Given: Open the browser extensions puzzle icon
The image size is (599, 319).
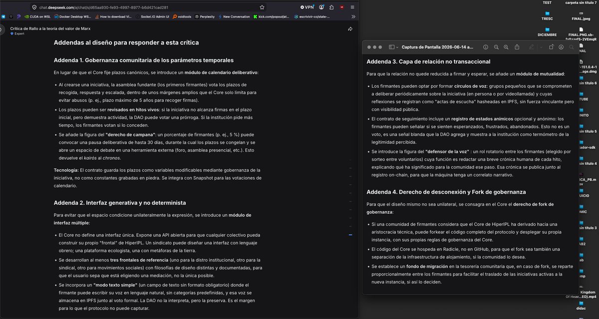Looking at the screenshot, I should [x=331, y=7].
